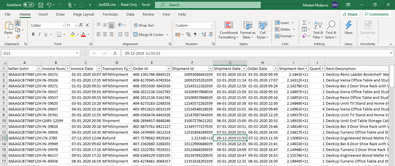The image size is (395, 166).
Task: Switch to the Data tab
Action: [130, 14]
